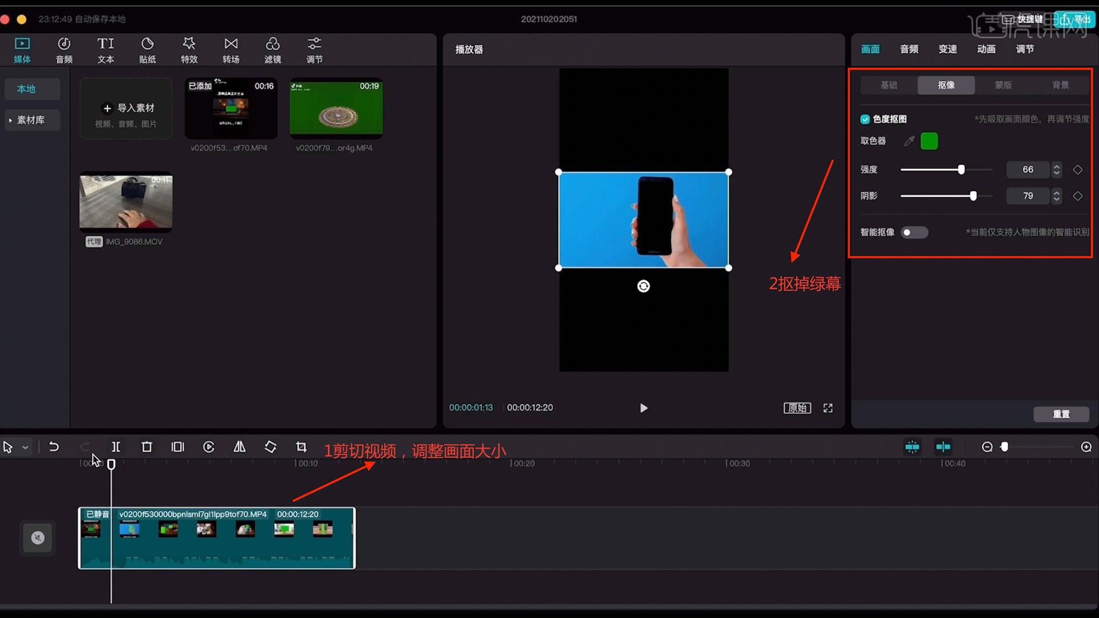
Task: Select the 抠像 cutout sub-tab
Action: 946,85
